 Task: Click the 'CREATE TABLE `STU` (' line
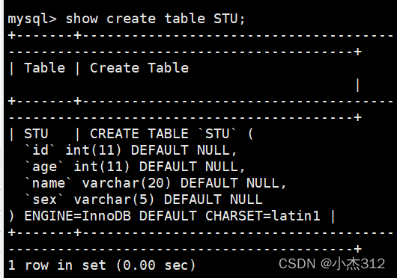[172, 134]
